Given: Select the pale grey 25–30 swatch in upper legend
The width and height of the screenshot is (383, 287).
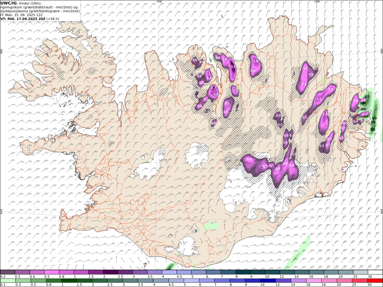Looking at the screenshot, I should coord(360,272).
